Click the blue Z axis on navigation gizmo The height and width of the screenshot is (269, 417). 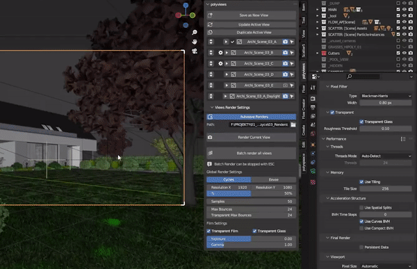[186, 6]
